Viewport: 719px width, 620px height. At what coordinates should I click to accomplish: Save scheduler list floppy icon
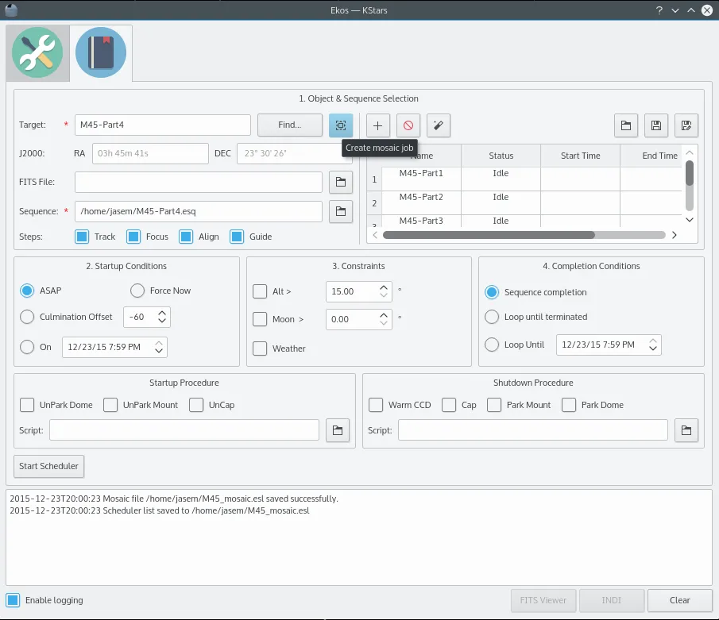click(656, 125)
